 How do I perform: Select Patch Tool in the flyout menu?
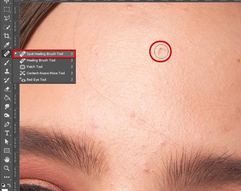[x=35, y=67]
